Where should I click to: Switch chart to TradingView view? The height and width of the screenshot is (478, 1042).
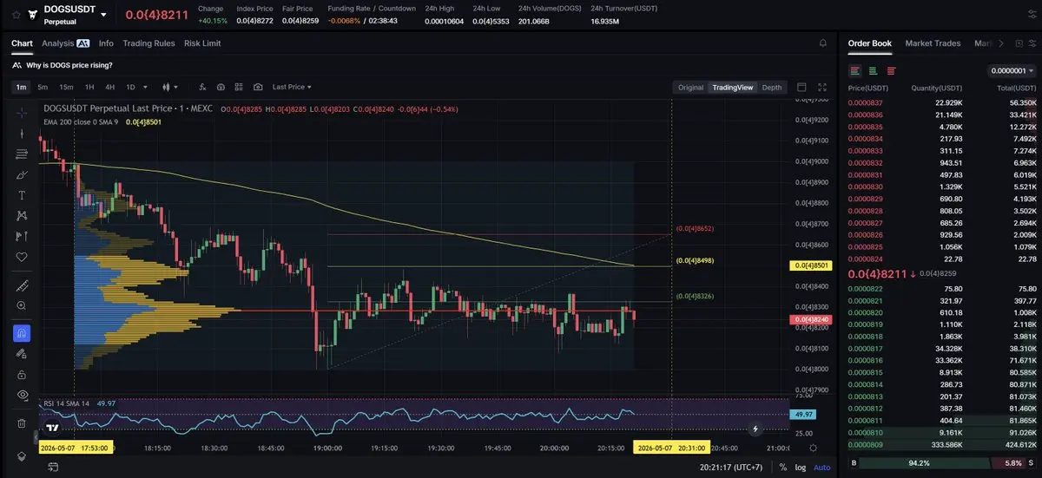point(733,87)
